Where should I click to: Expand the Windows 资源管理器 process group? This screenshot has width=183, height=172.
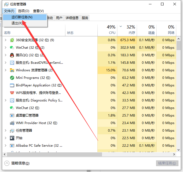coord(5,70)
